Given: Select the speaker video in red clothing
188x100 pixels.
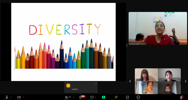Looking at the screenshot, I should click(158, 28).
